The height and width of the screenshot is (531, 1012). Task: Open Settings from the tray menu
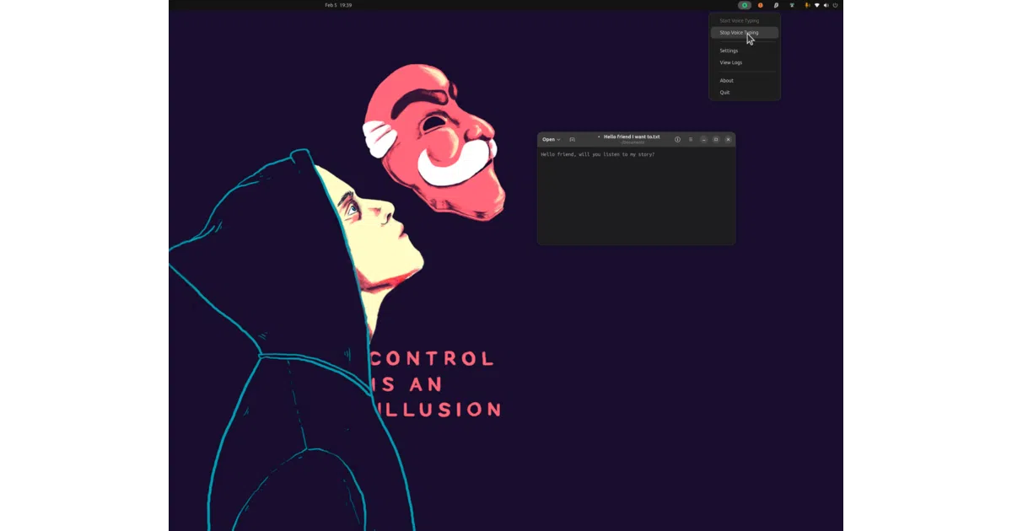pos(745,51)
